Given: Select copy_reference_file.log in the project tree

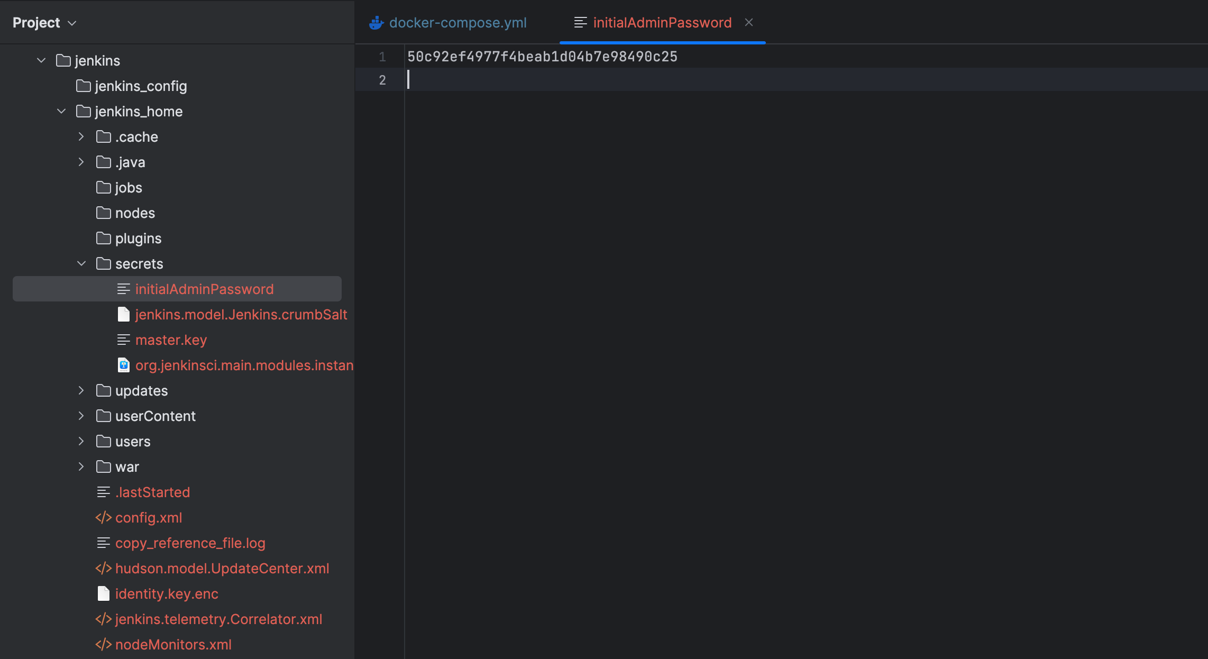Looking at the screenshot, I should [x=190, y=543].
